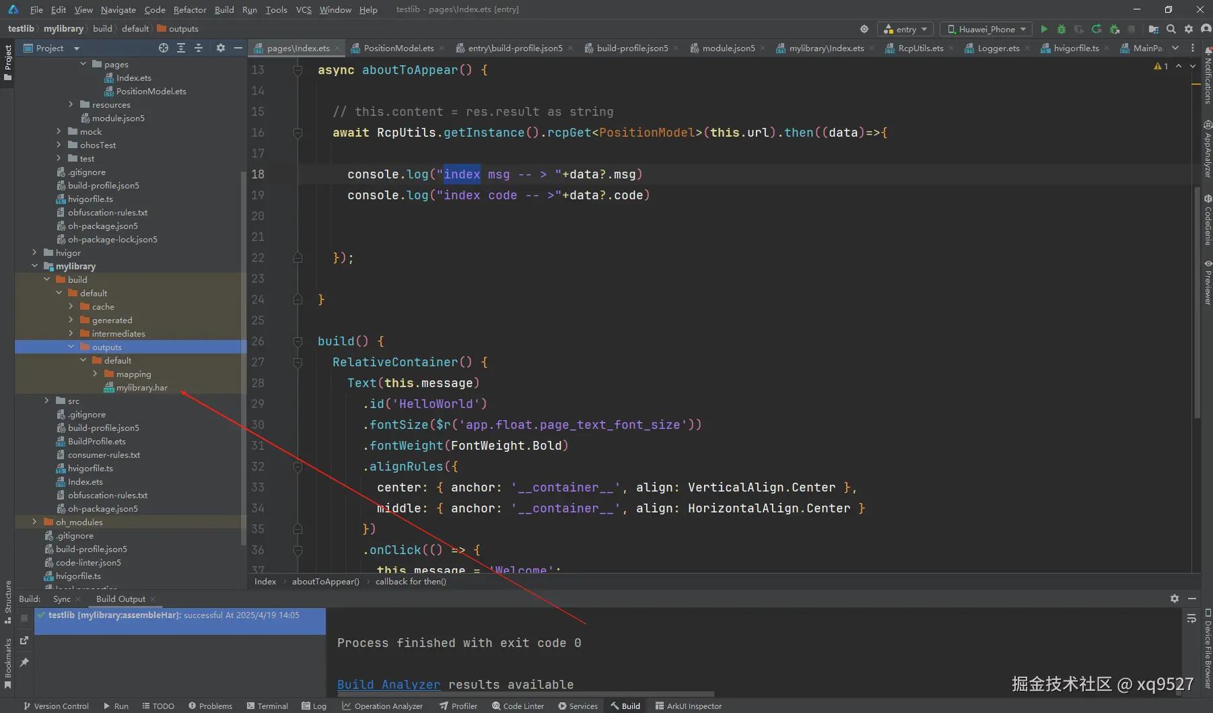The image size is (1213, 713).
Task: Toggle fold marker at build() line 26
Action: pyautogui.click(x=298, y=341)
